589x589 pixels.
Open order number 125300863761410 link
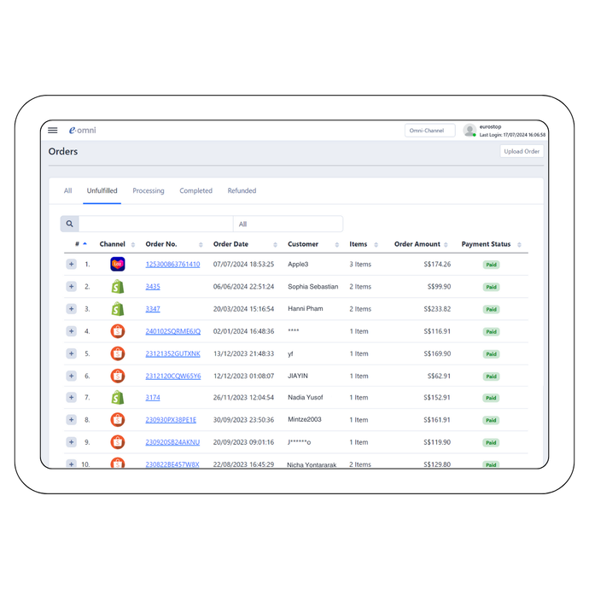point(172,265)
